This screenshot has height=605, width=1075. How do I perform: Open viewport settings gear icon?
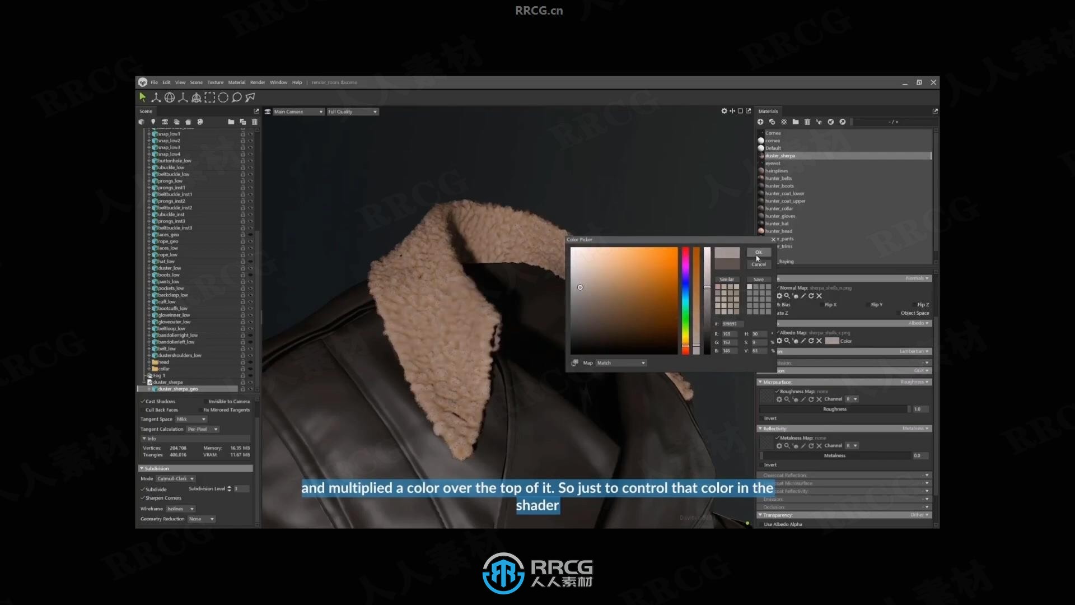pyautogui.click(x=724, y=111)
